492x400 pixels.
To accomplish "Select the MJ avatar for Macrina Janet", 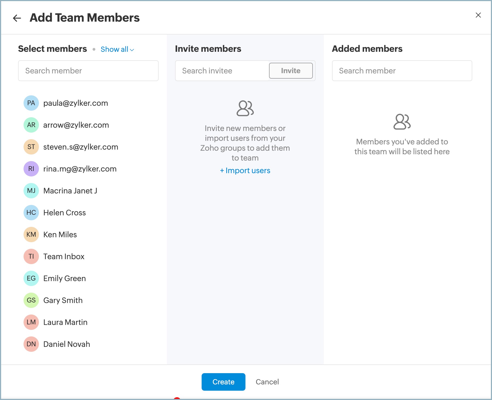I will 31,191.
